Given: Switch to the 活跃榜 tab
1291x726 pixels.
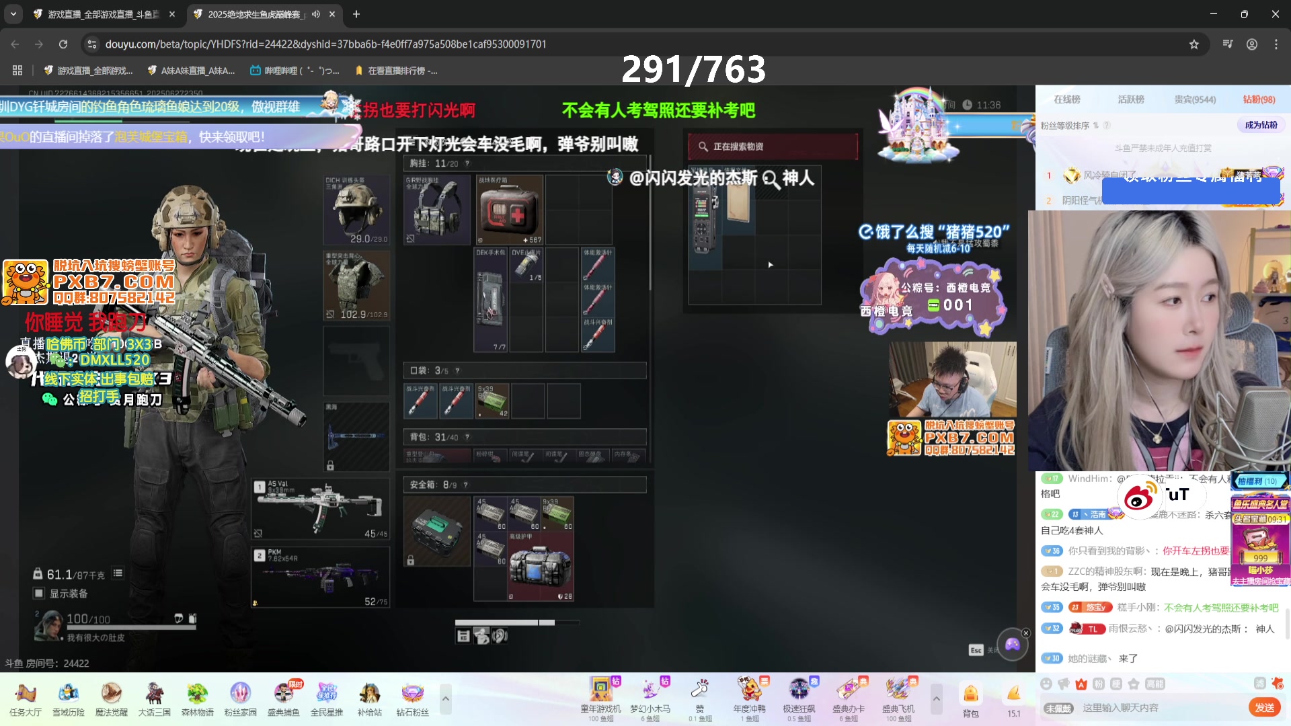Looking at the screenshot, I should coord(1131,99).
